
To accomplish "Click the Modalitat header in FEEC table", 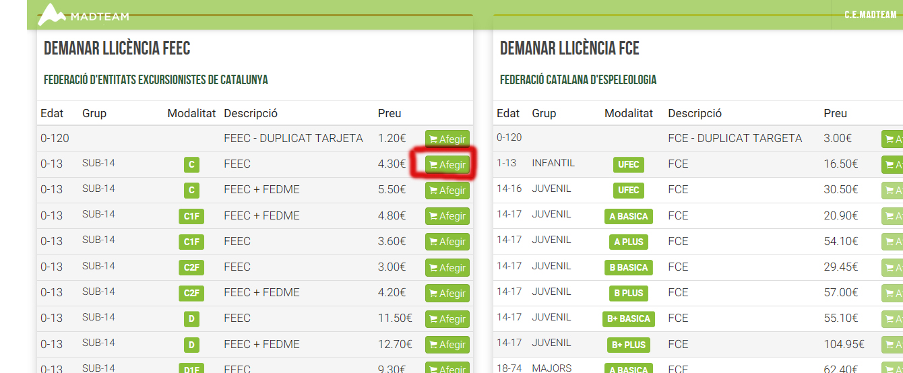I will [192, 113].
